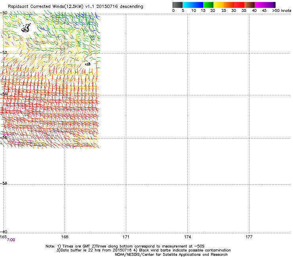
Task: Choose the dark blue 10-15 knot legend segment
Action: pyautogui.click(x=198, y=5)
